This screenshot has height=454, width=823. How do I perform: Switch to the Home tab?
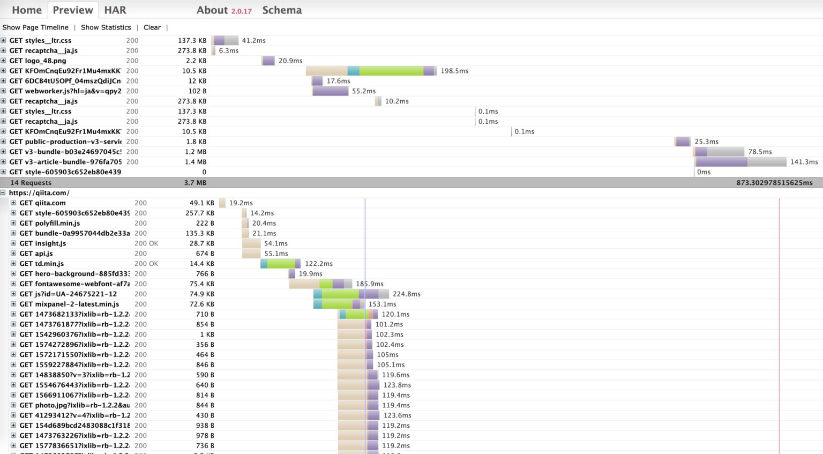tap(26, 10)
